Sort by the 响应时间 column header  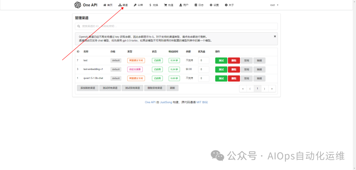click(173, 51)
